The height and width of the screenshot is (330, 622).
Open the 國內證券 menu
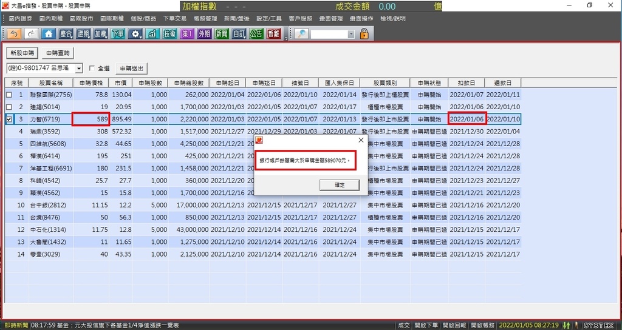coord(21,18)
